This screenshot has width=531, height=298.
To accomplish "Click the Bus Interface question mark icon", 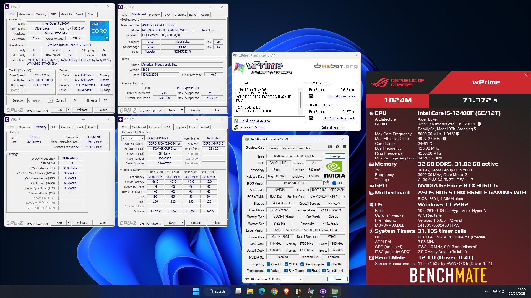I will tap(344, 196).
